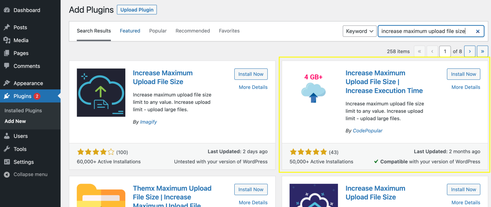Click the Upload Plugin button
This screenshot has height=207, width=491.
point(137,10)
